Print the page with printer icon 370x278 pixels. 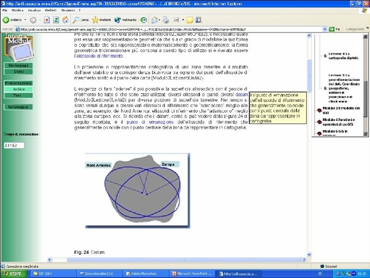pos(165,20)
